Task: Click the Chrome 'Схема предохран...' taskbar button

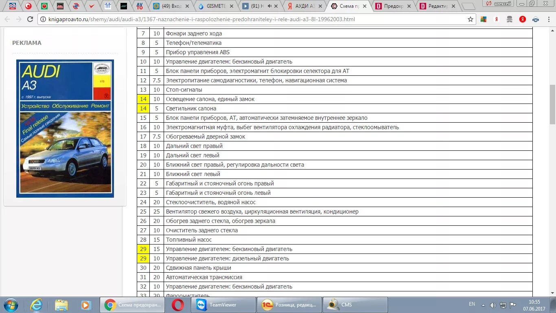Action: [x=132, y=305]
